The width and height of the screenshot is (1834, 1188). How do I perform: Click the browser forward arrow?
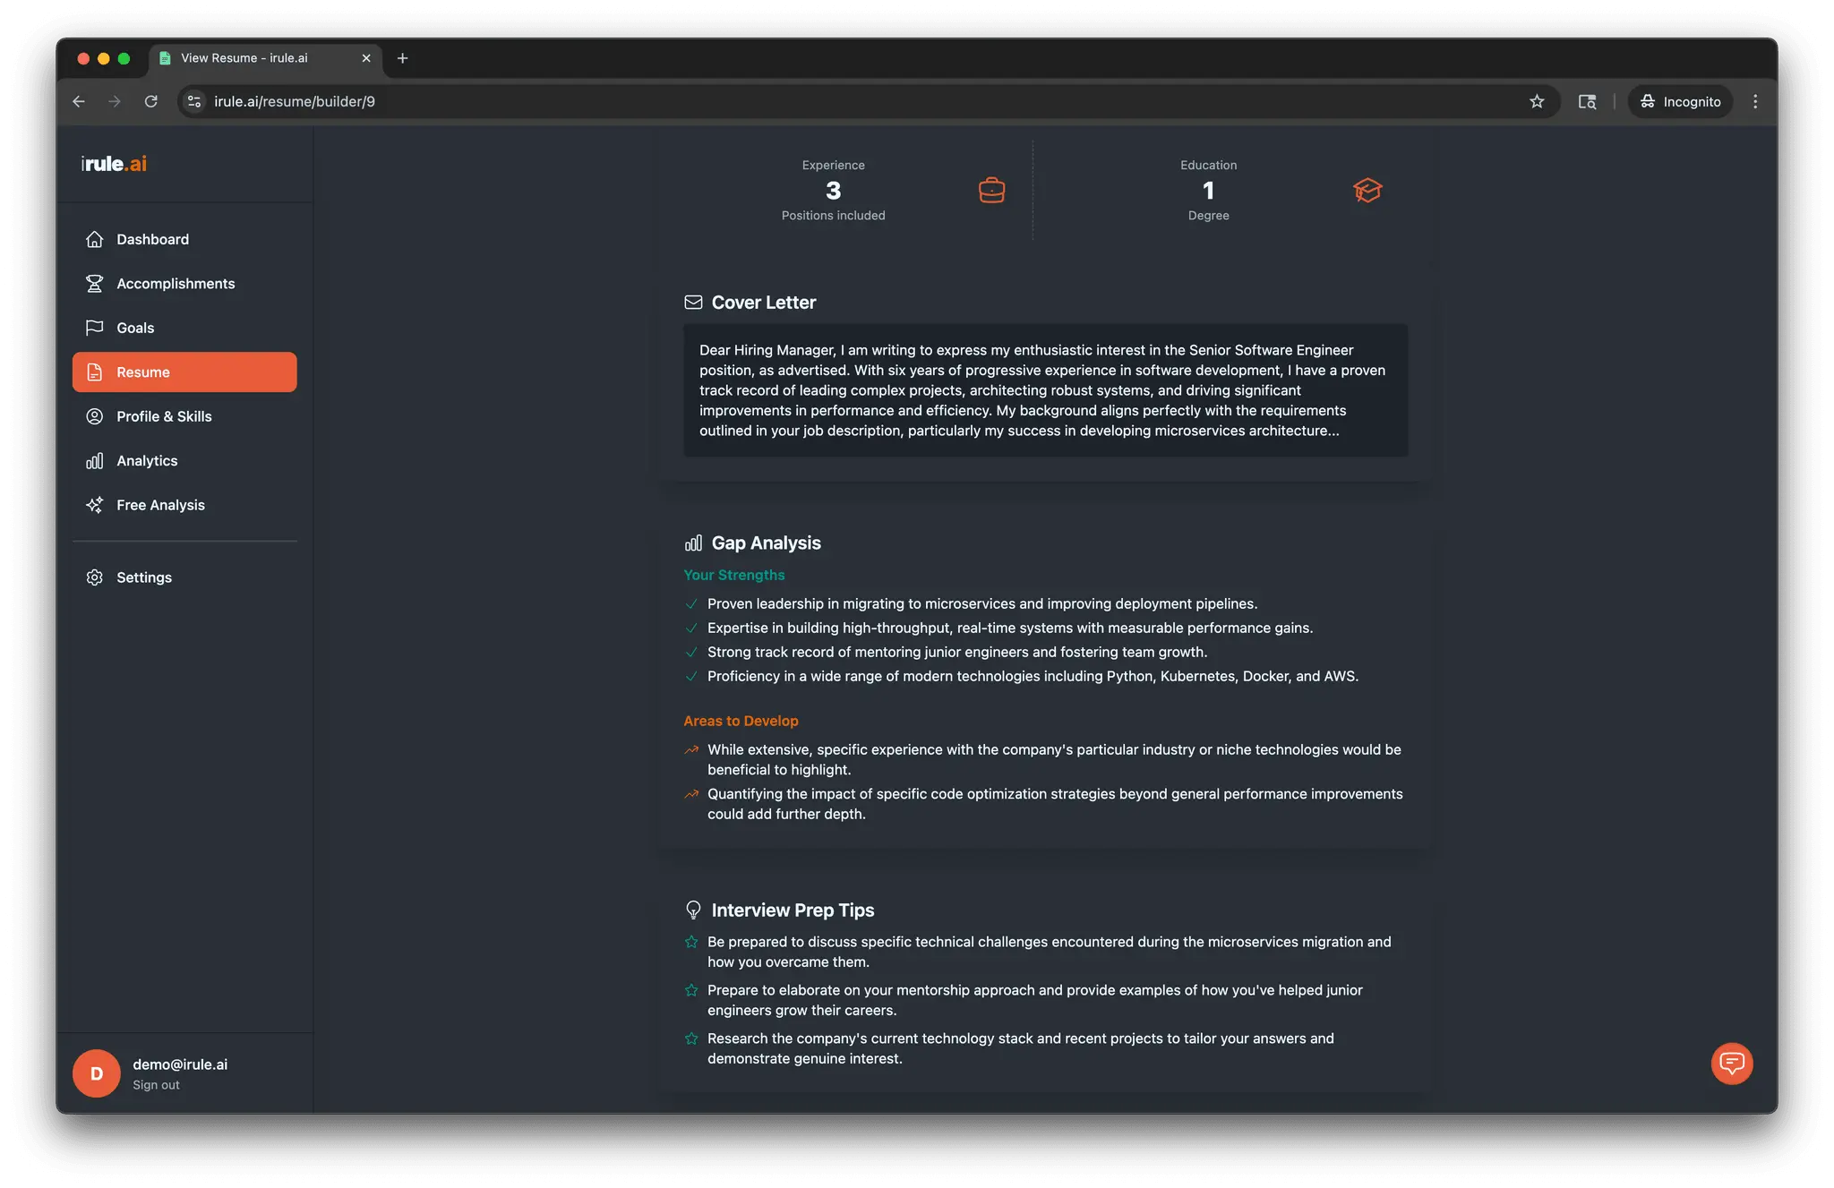[115, 101]
